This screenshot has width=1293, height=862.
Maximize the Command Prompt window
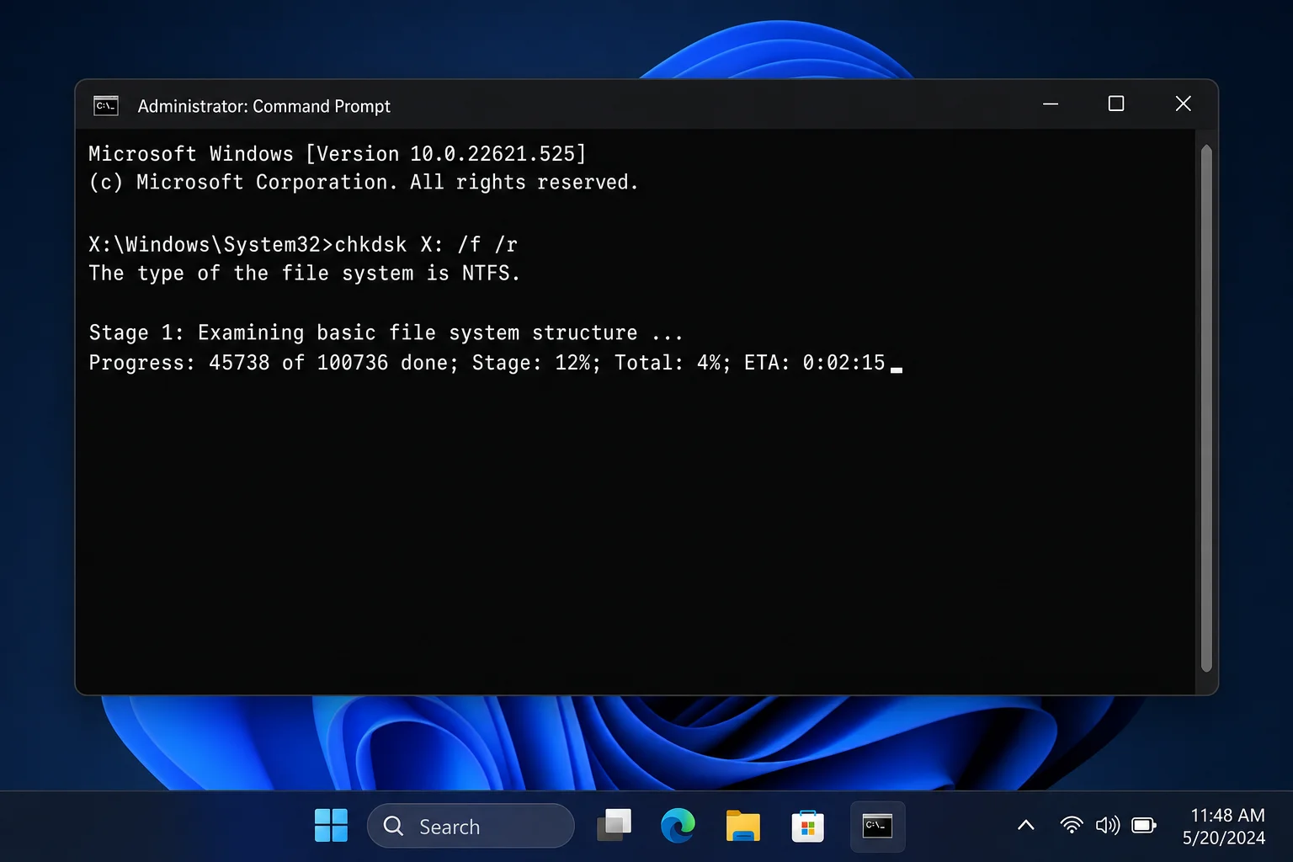click(x=1116, y=104)
